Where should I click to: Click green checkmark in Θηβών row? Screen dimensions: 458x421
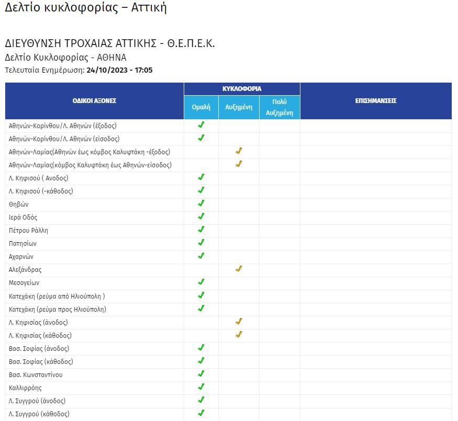(201, 203)
